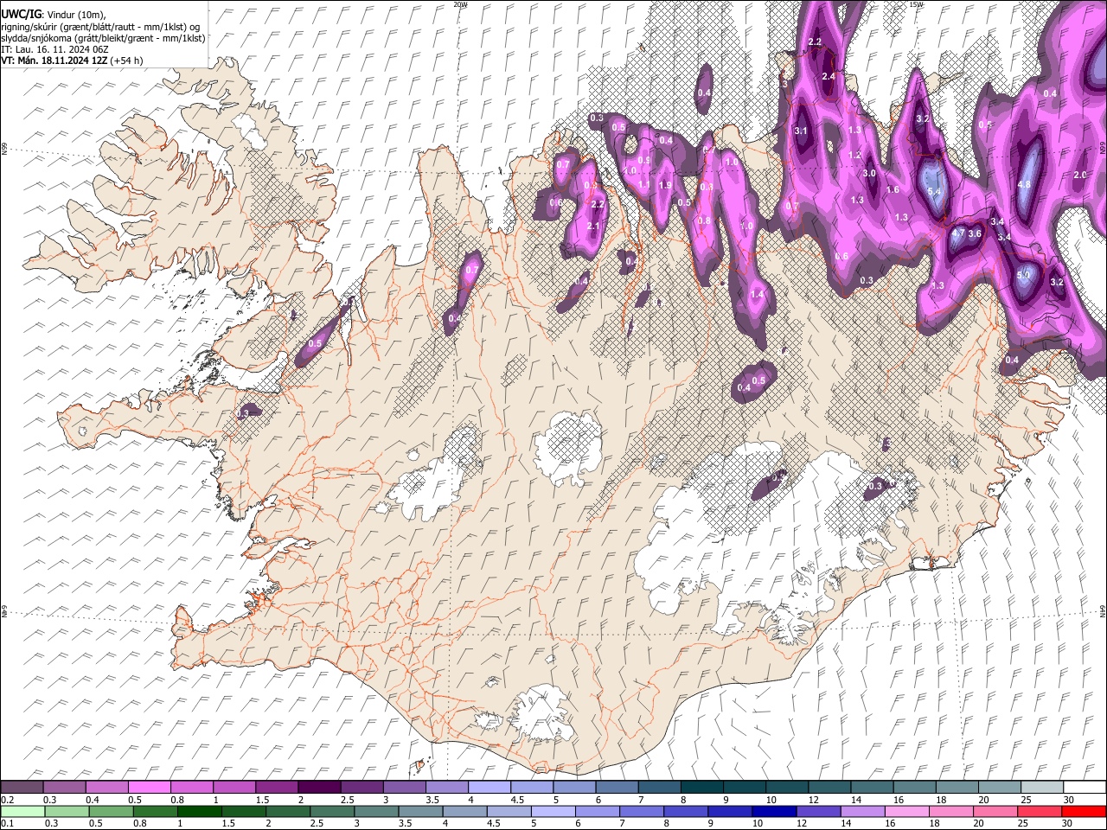
Task: Click the '0.2' label on the snow scale
Action: point(8,800)
